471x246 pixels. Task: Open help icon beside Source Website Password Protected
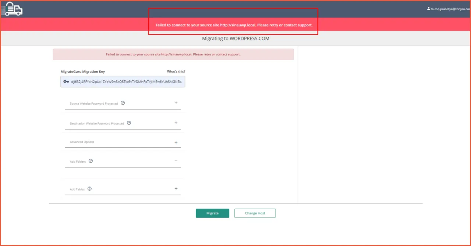(123, 103)
